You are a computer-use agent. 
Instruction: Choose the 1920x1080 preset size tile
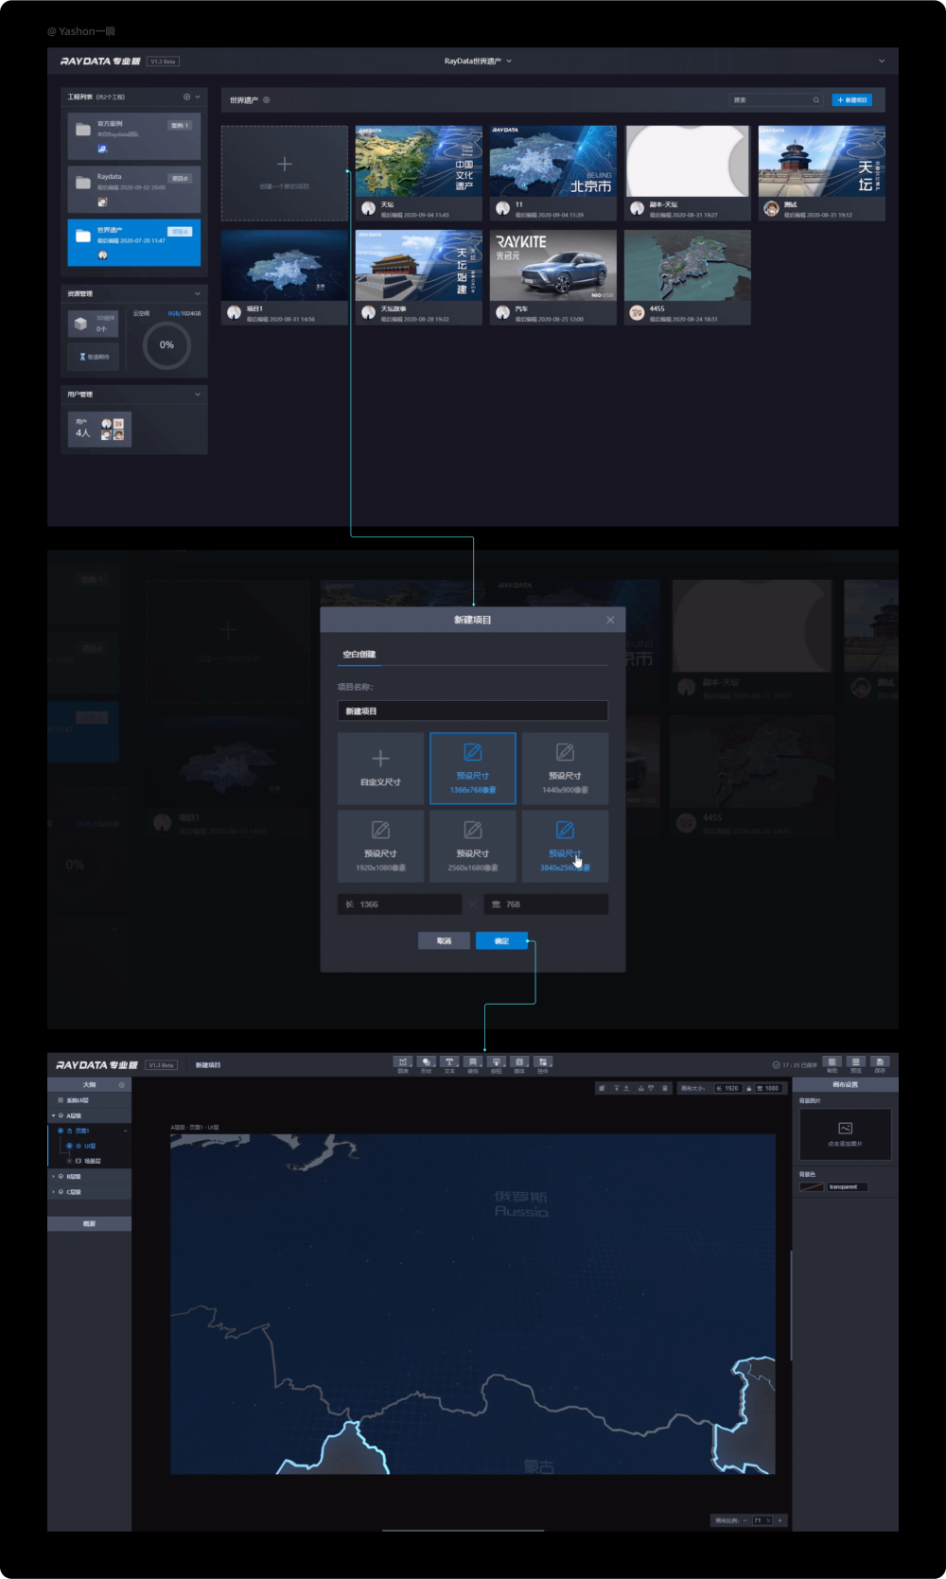coord(380,846)
